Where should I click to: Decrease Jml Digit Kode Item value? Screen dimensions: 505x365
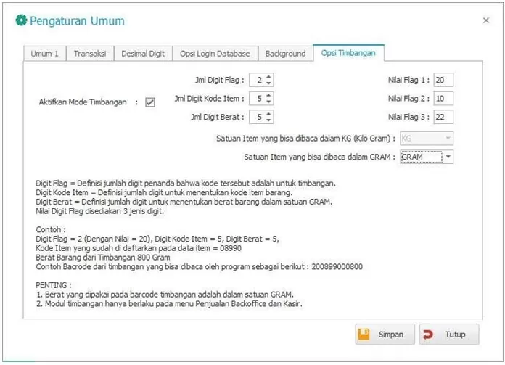click(x=269, y=102)
